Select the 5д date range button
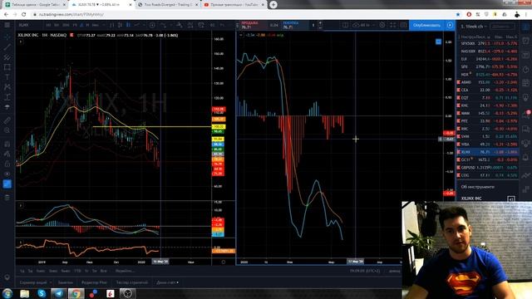 point(30,271)
